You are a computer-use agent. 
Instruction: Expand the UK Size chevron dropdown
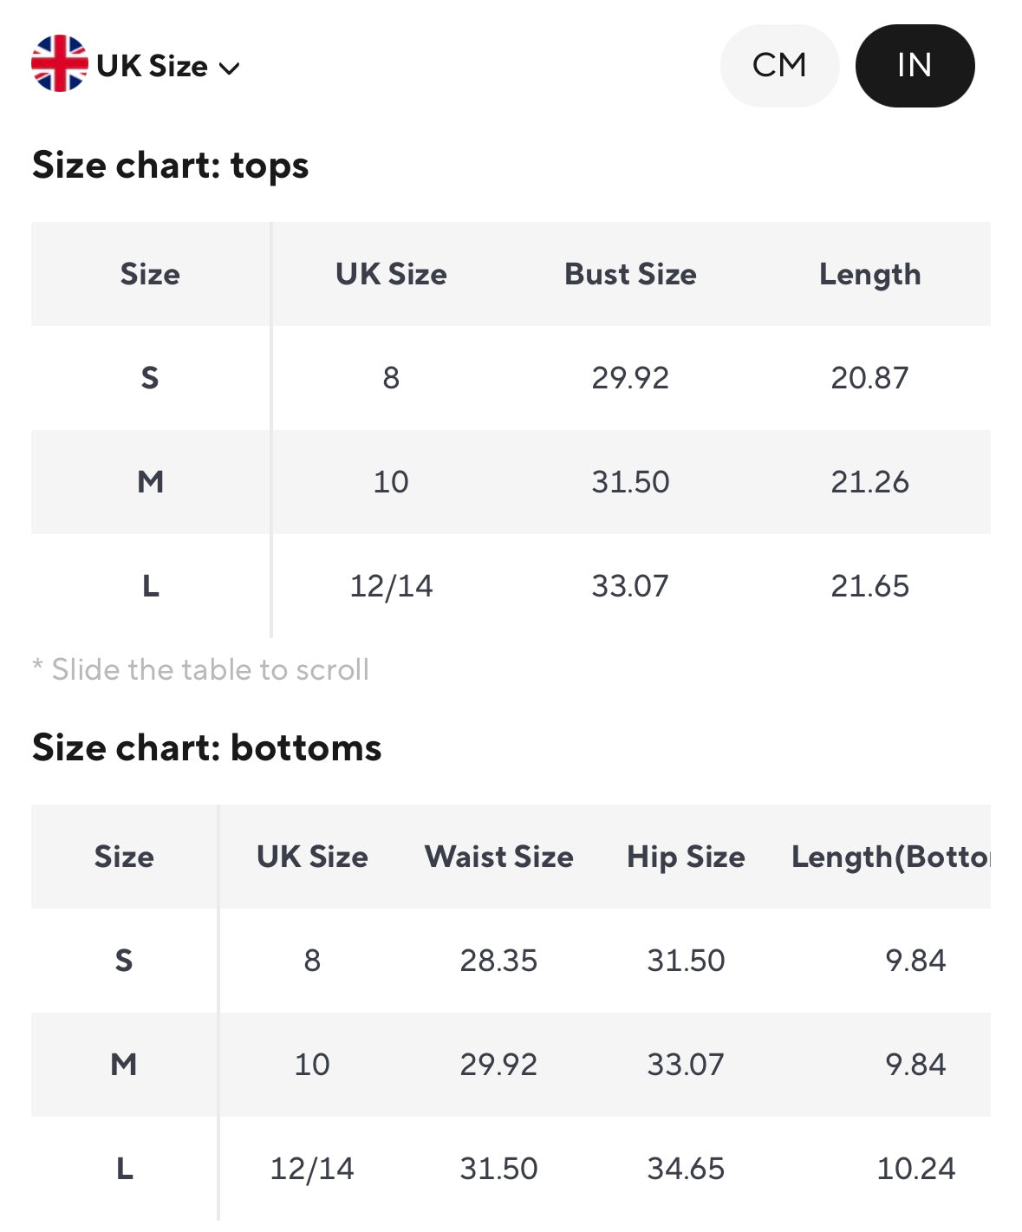(x=230, y=68)
